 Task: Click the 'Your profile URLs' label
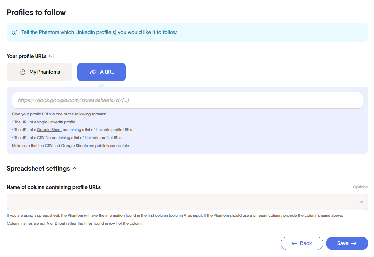[x=27, y=56]
